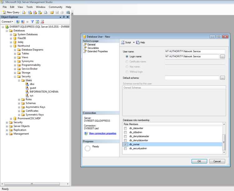Expand the Tables folder in Northwind
The height and width of the screenshot is (191, 234).
[x=15, y=54]
